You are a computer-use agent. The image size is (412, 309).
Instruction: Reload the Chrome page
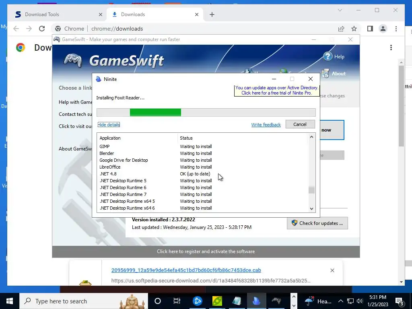click(x=42, y=29)
